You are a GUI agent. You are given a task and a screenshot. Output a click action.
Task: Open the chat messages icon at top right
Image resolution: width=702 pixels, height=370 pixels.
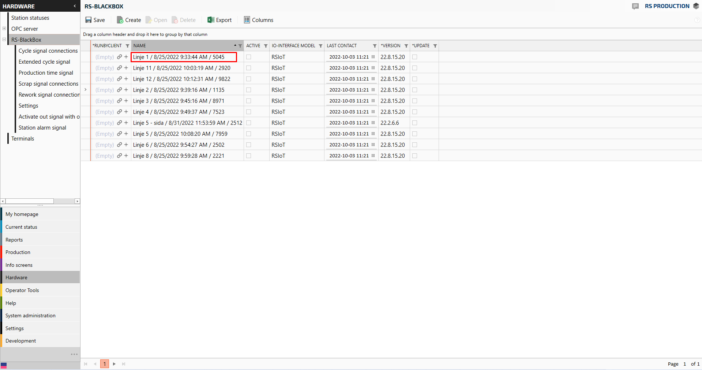pyautogui.click(x=635, y=6)
